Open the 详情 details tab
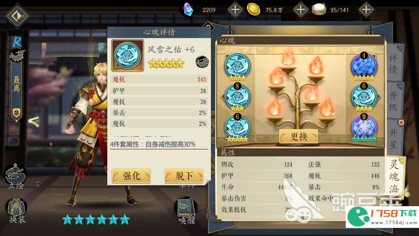419x236 pixels. coord(393,63)
